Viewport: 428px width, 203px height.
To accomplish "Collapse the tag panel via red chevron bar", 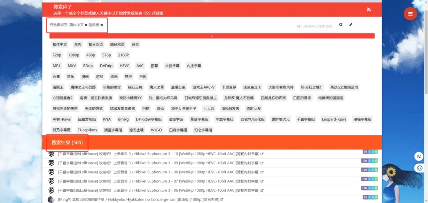I will pos(212,36).
